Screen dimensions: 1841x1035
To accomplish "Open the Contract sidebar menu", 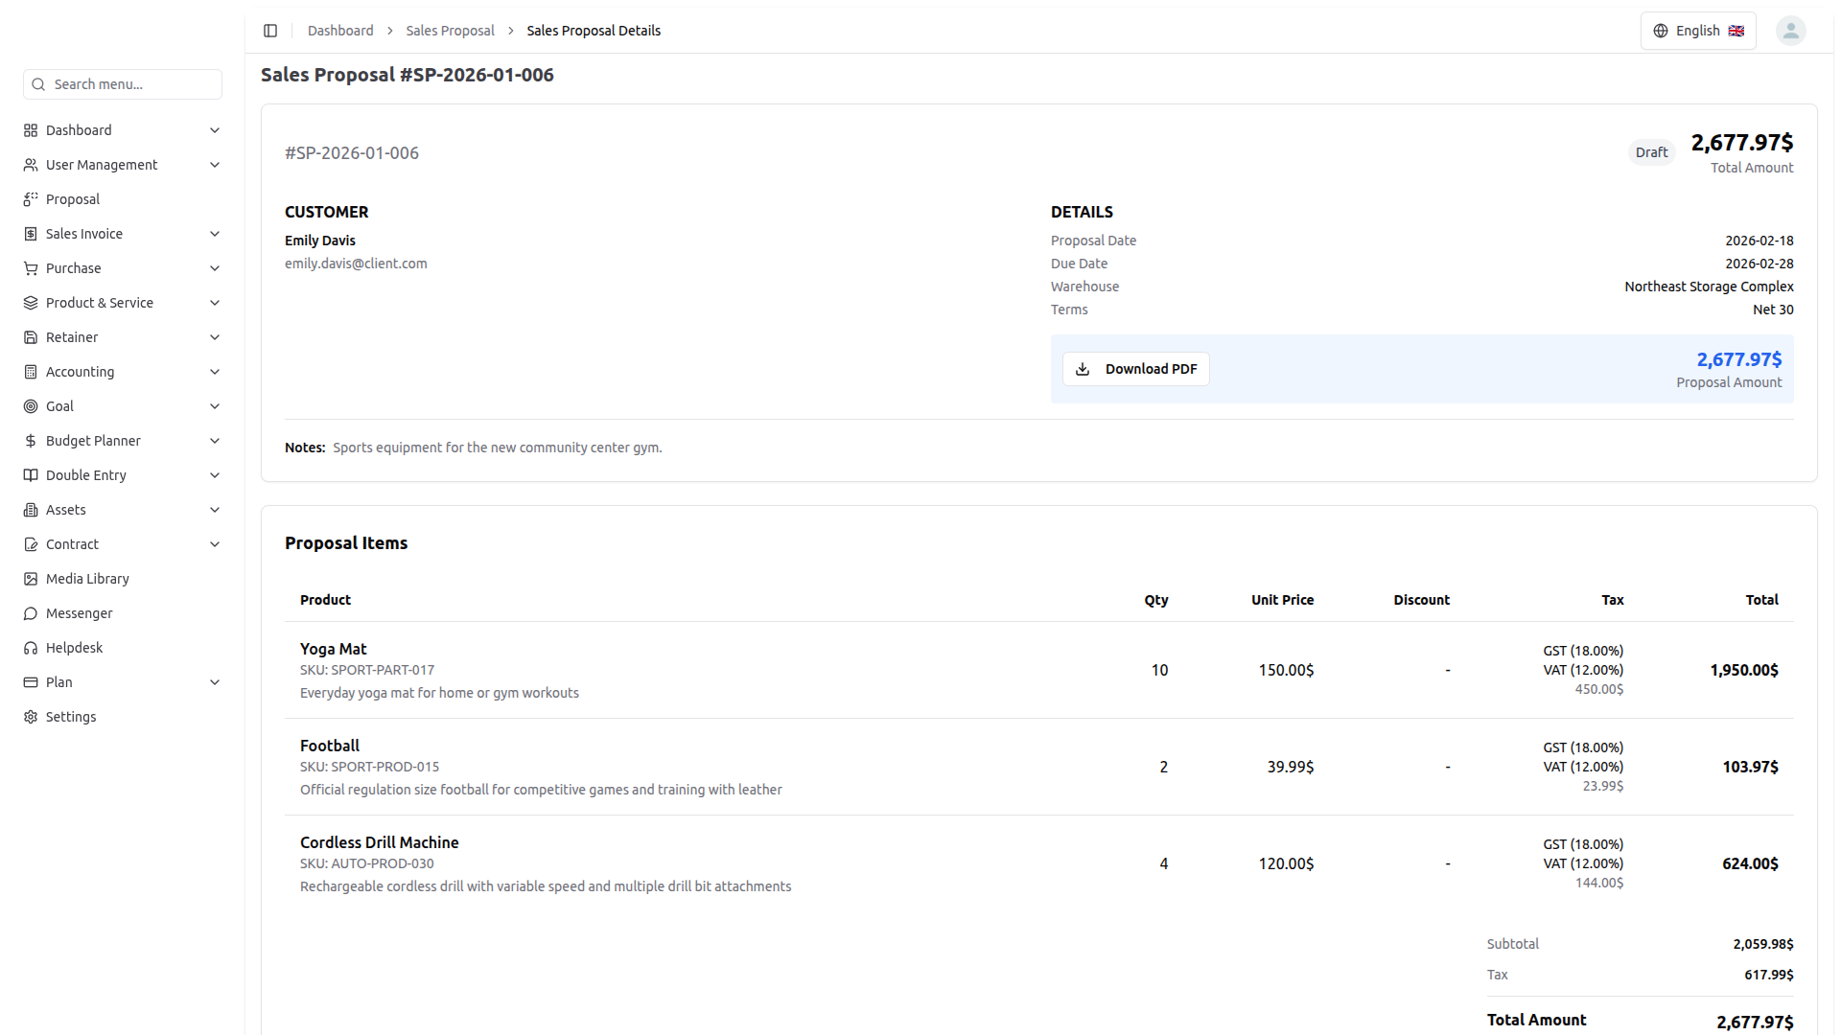I will 73,544.
